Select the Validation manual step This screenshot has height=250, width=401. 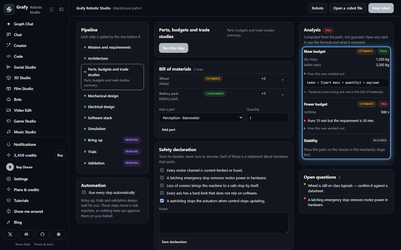pos(113,163)
